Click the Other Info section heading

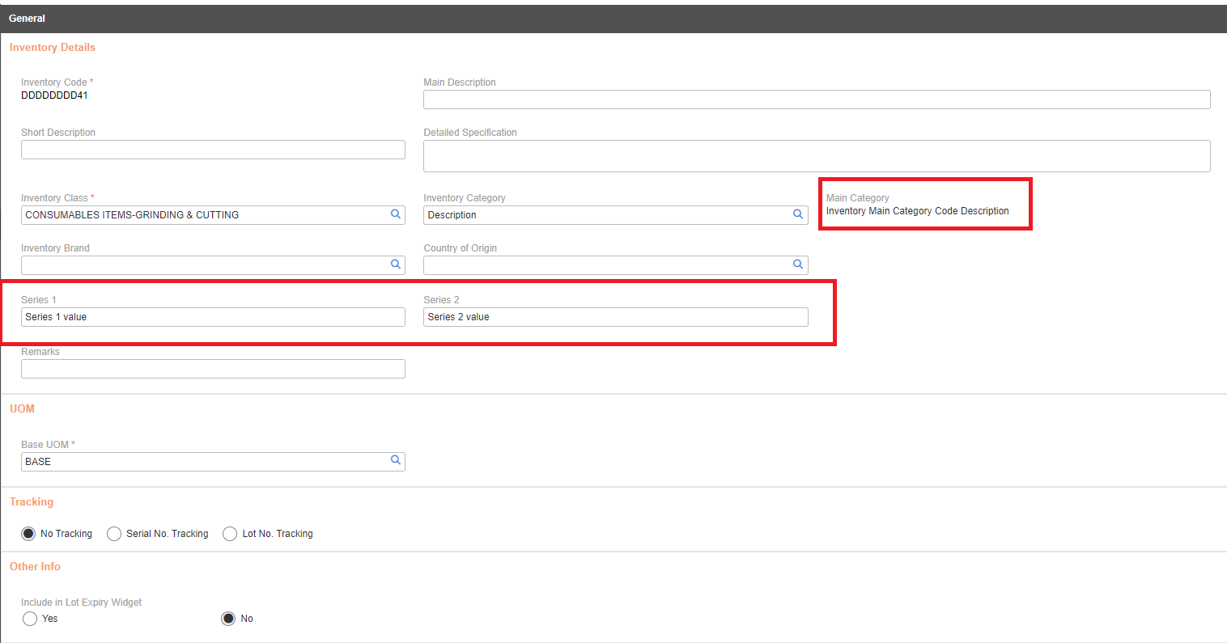point(35,567)
